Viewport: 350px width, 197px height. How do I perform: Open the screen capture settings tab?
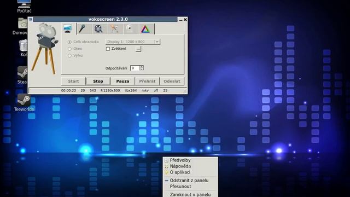point(68,29)
